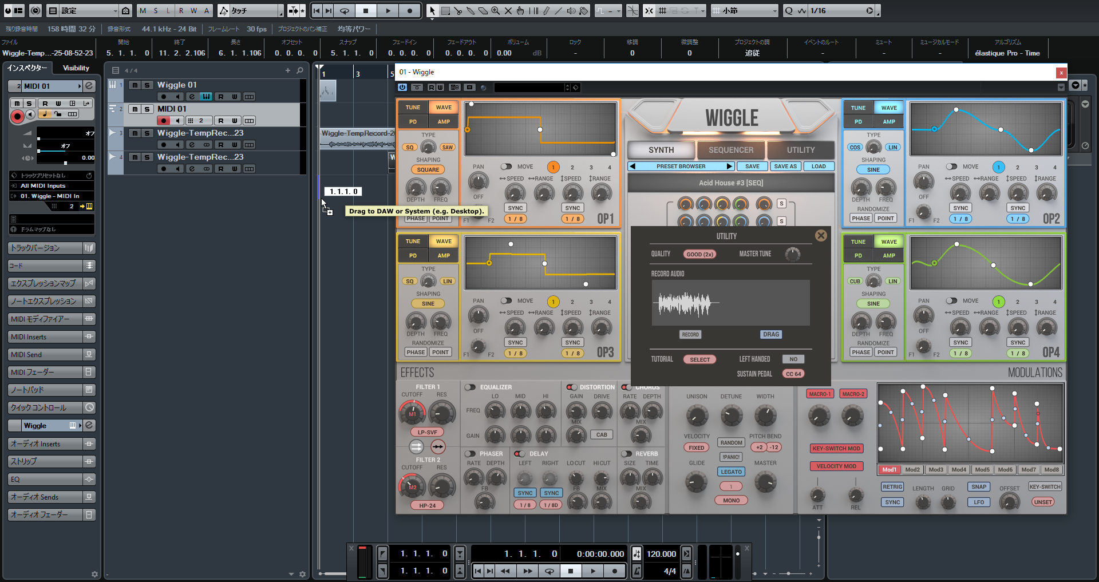Click the MACRO-1 button
This screenshot has width=1099, height=582.
point(819,394)
